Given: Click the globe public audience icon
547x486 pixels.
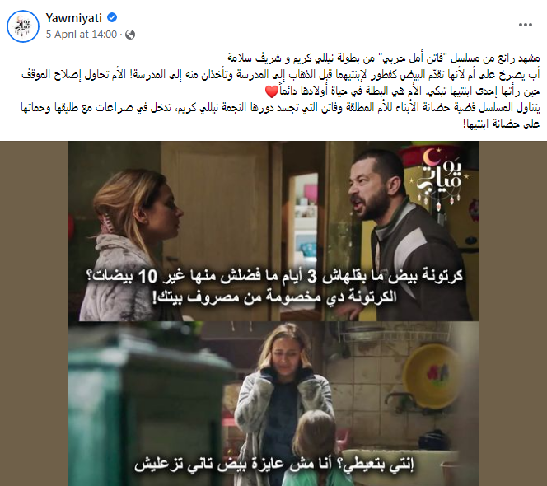Looking at the screenshot, I should pos(130,35).
